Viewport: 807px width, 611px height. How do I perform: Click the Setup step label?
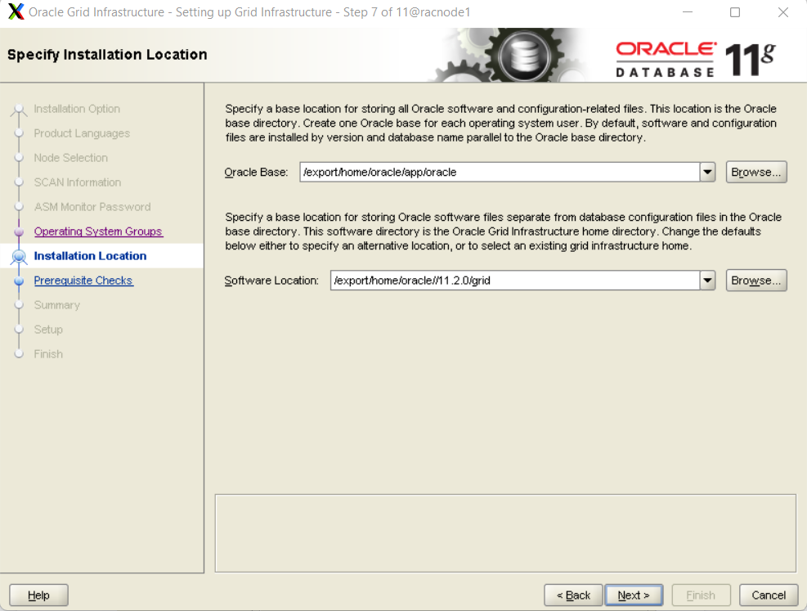coord(48,330)
